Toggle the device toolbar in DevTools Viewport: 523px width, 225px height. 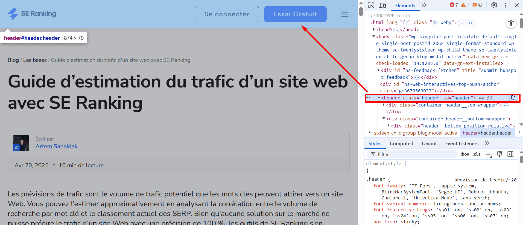click(x=382, y=5)
